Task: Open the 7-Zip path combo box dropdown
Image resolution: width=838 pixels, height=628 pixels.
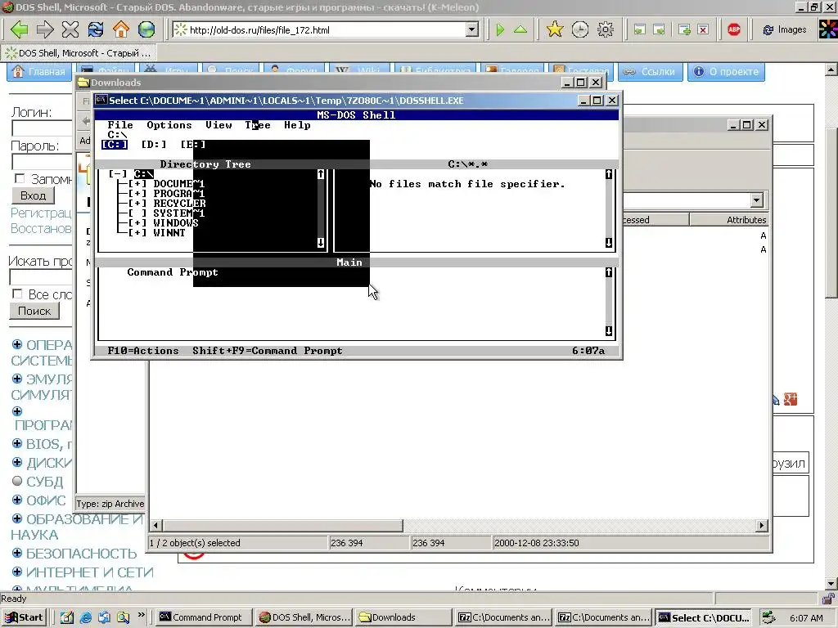Action: [x=756, y=201]
